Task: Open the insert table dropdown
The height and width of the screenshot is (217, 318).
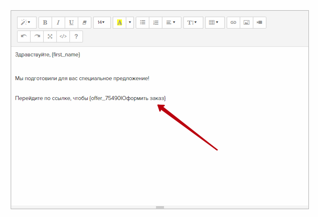Action: pyautogui.click(x=214, y=23)
